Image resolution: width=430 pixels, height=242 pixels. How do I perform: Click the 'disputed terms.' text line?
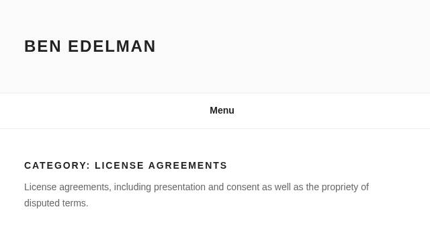(56, 203)
